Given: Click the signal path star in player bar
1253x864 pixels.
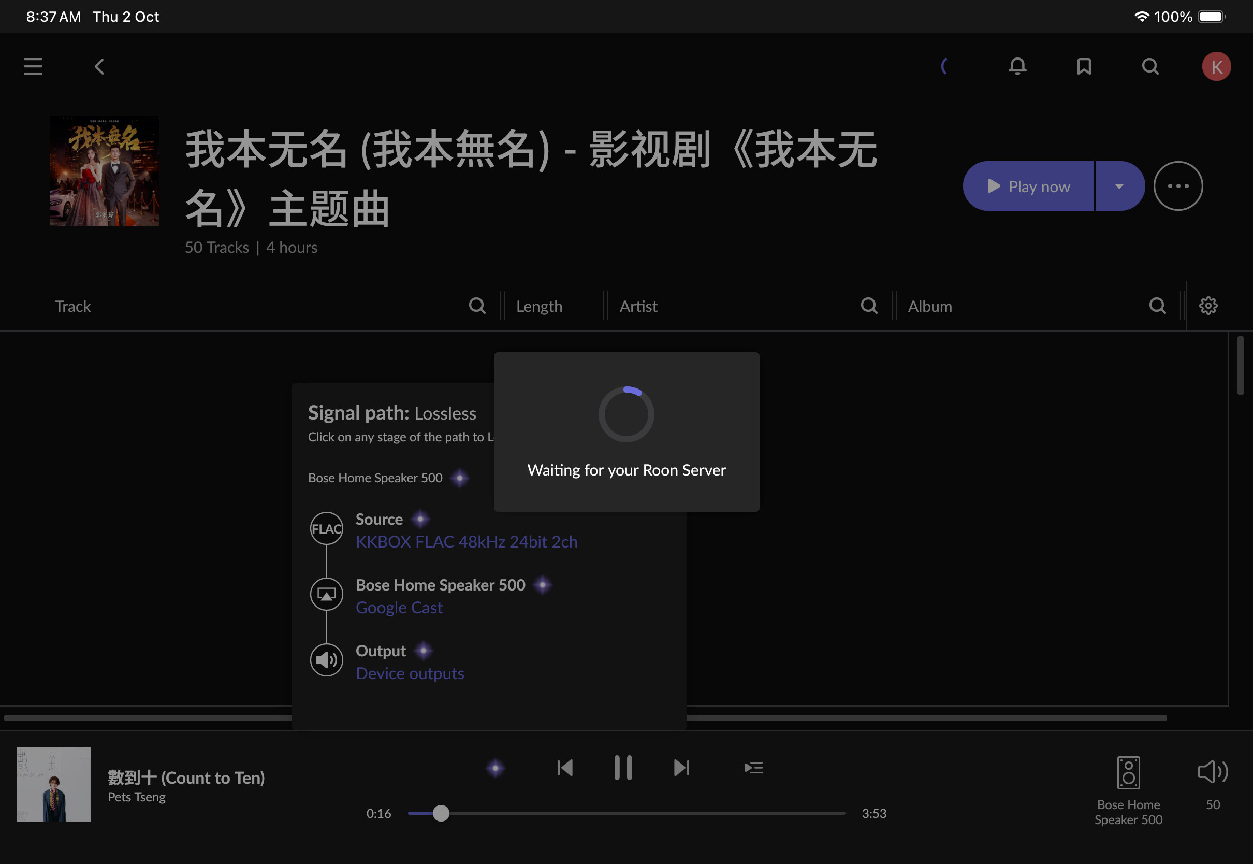Looking at the screenshot, I should coord(495,768).
